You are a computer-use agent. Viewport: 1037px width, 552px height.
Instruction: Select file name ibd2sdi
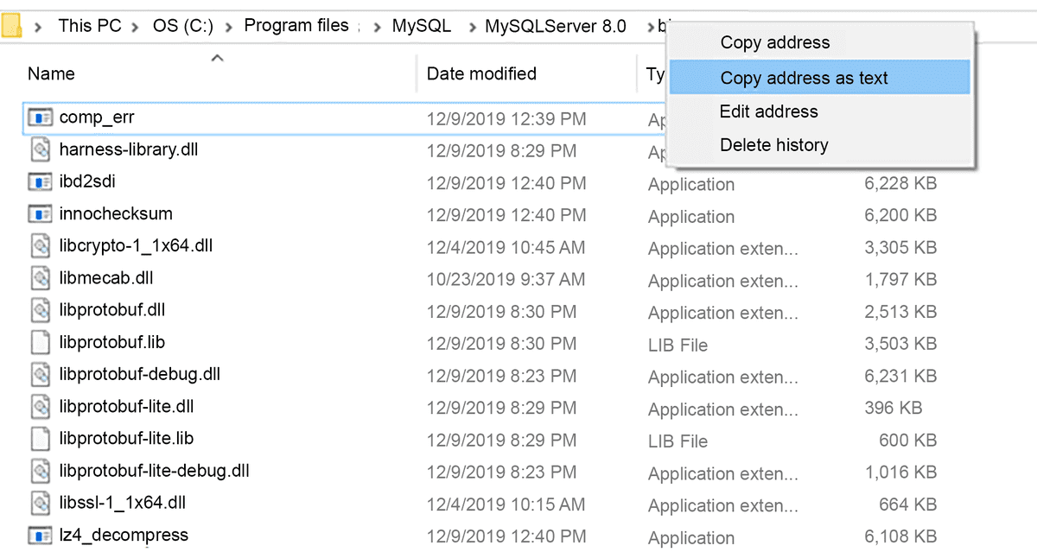tap(87, 181)
